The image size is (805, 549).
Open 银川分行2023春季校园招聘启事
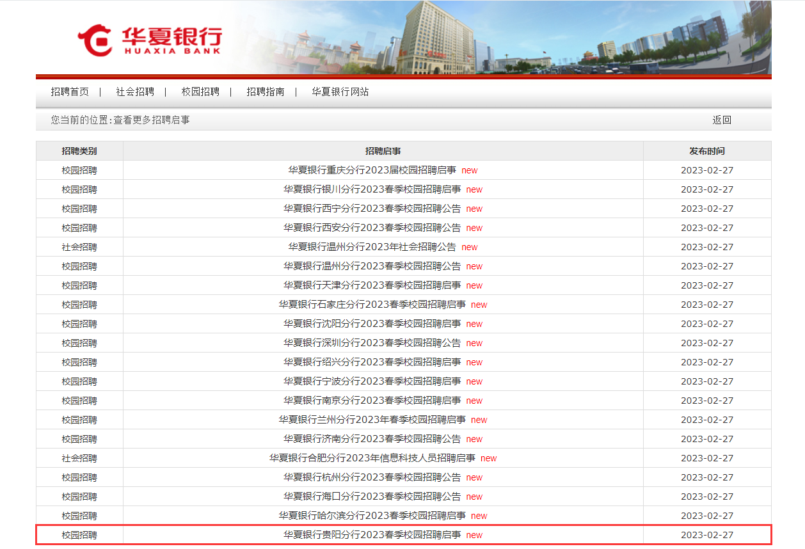[372, 189]
